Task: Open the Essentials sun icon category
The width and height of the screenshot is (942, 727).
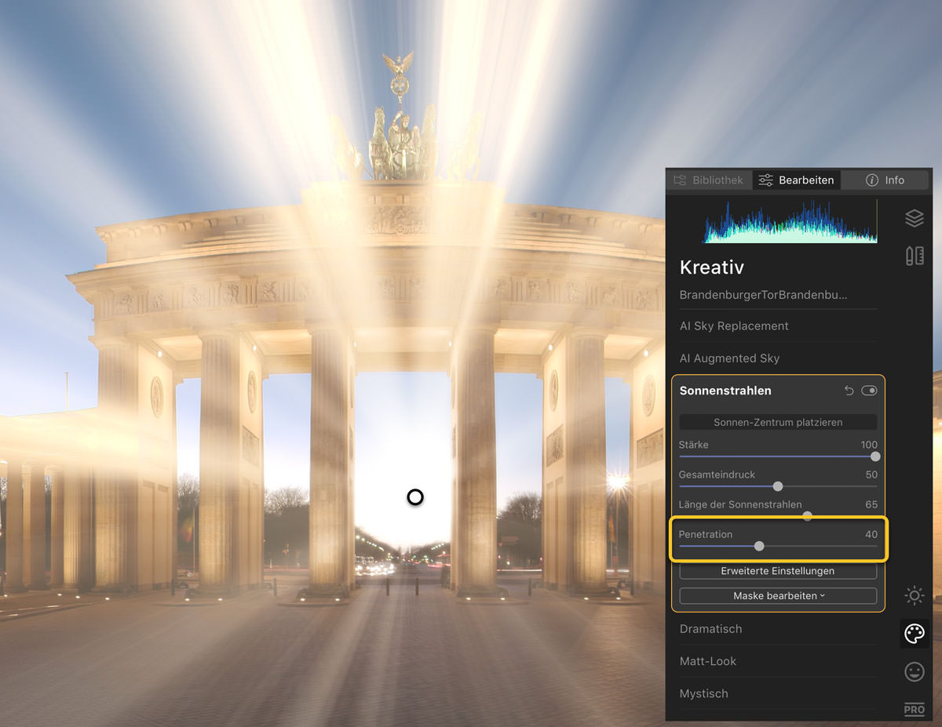Action: pyautogui.click(x=915, y=595)
